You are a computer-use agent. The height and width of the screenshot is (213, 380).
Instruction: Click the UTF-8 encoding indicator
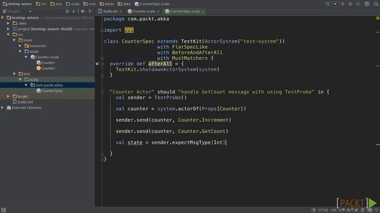click(x=344, y=210)
